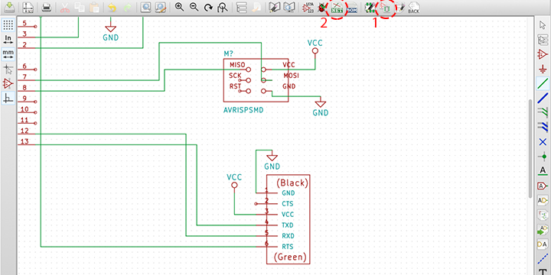This screenshot has height=275, width=551.
Task: Open the footprint editor pencil icon
Action: (400, 7)
